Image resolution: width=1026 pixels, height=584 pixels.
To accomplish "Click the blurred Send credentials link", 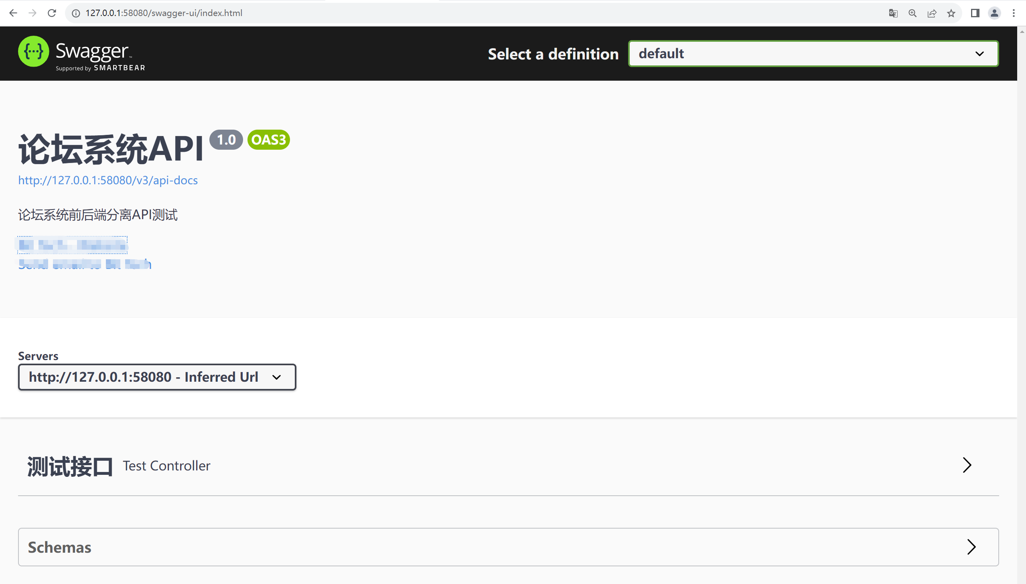I will (x=85, y=263).
